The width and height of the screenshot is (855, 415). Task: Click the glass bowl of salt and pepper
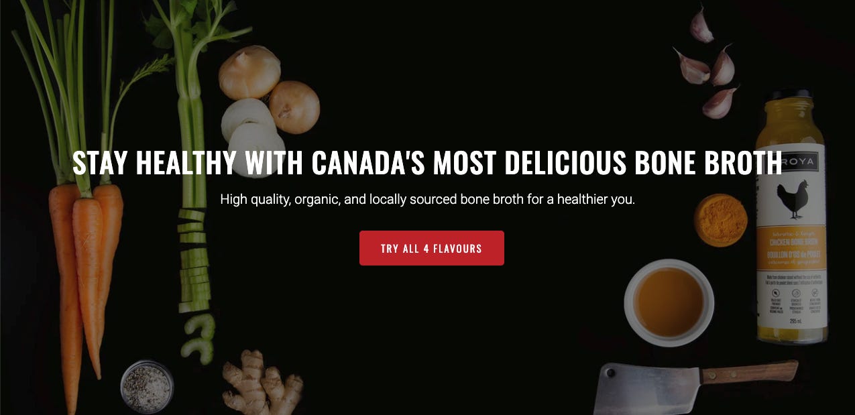click(x=147, y=387)
